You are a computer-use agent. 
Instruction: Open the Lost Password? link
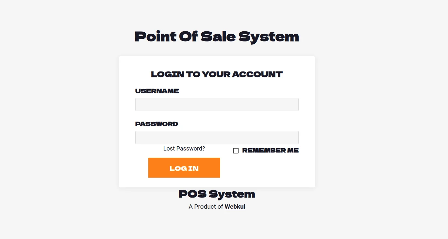tap(184, 149)
